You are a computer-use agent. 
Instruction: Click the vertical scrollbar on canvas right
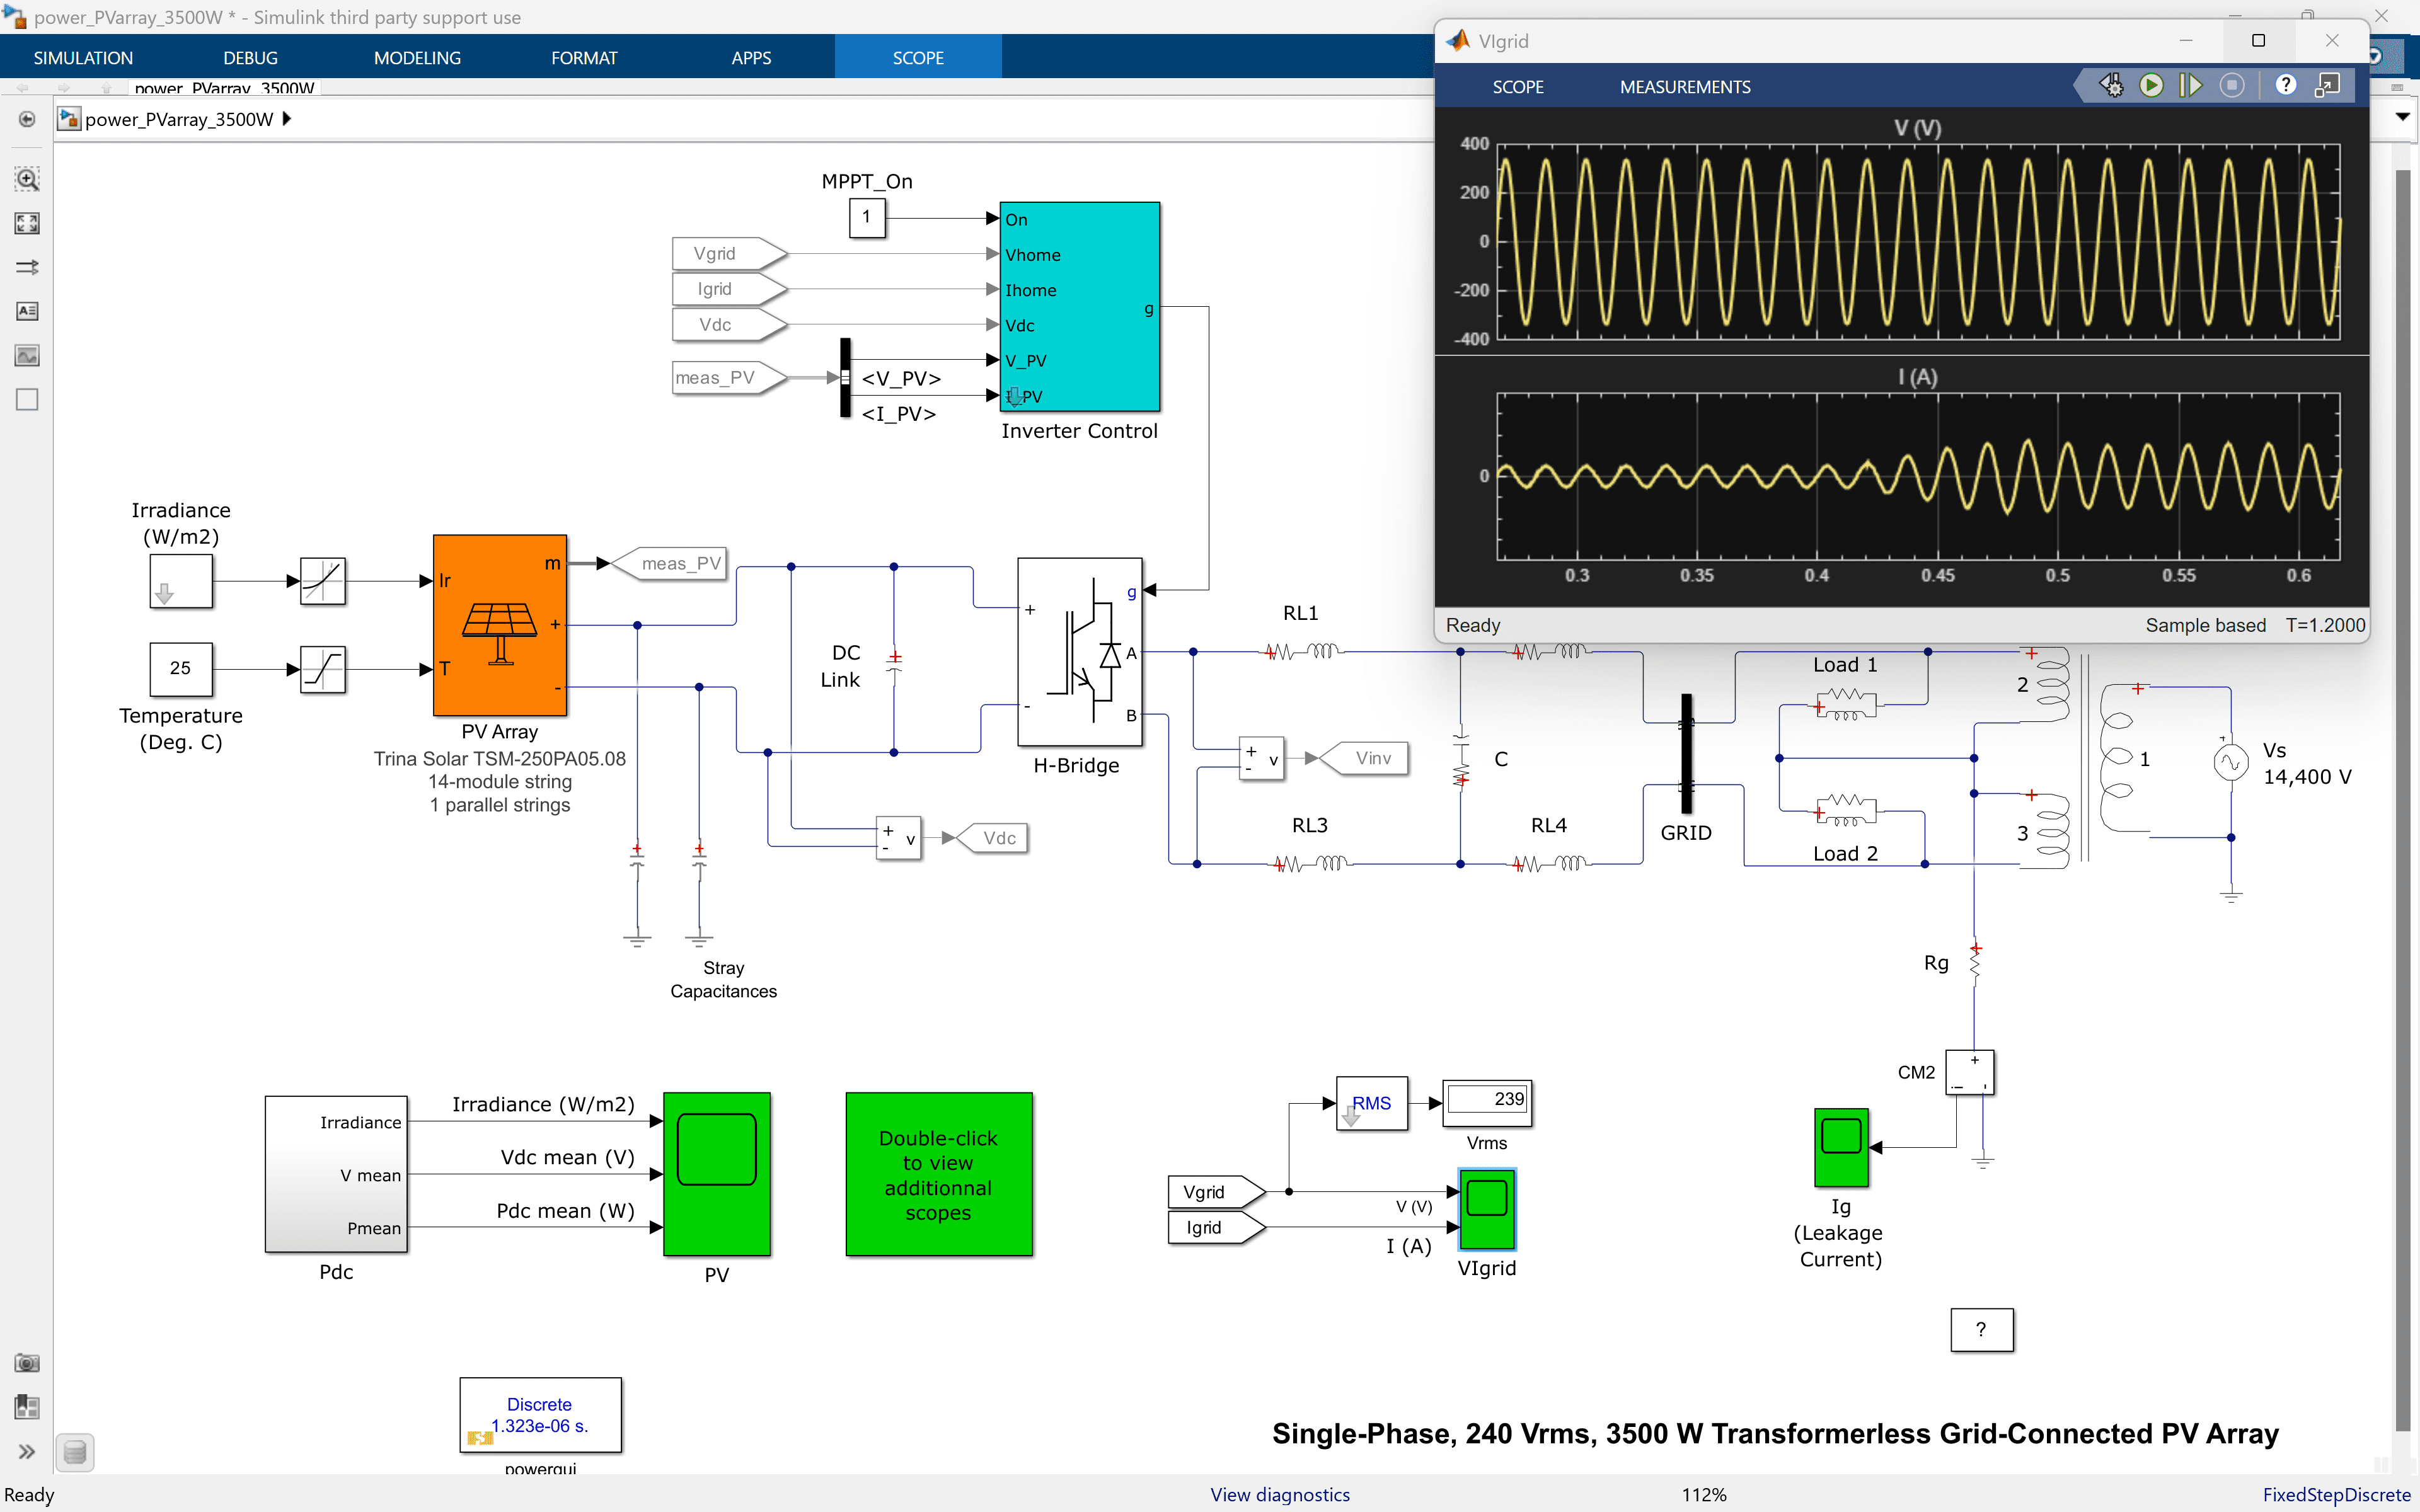(x=2403, y=800)
